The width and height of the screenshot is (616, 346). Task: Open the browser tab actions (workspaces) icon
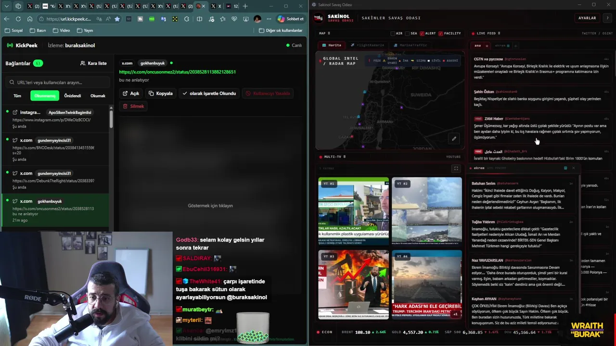[x=18, y=6]
